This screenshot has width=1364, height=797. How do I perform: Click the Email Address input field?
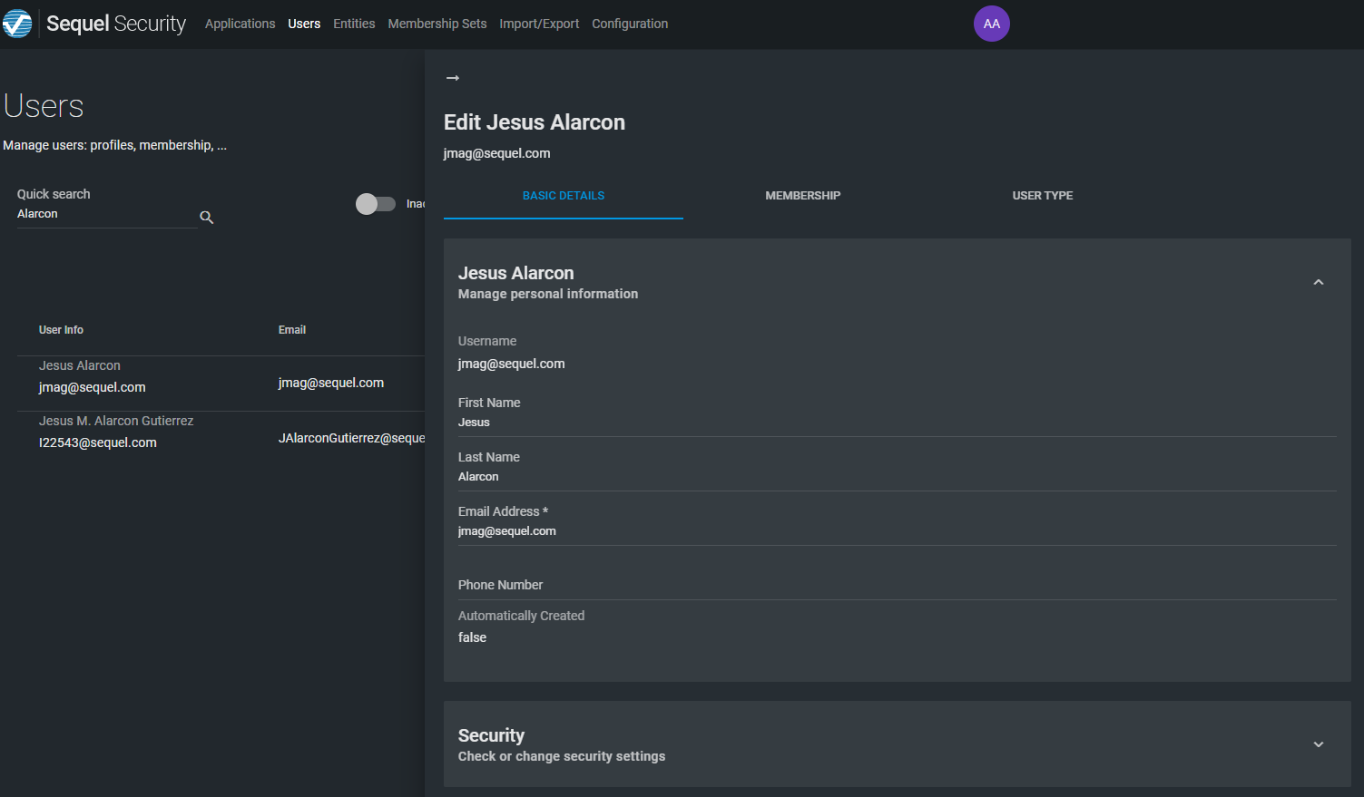(896, 531)
